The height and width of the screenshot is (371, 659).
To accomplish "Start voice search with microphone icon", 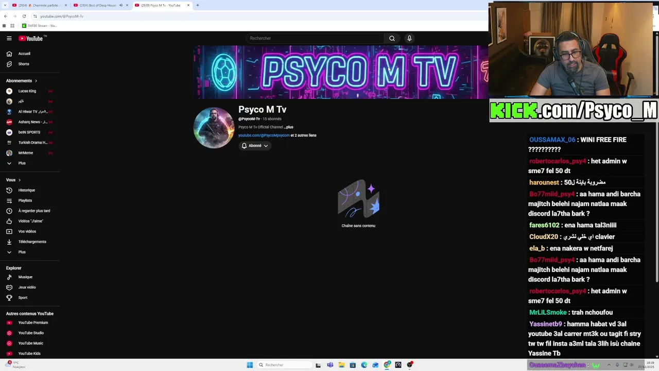I will (409, 38).
